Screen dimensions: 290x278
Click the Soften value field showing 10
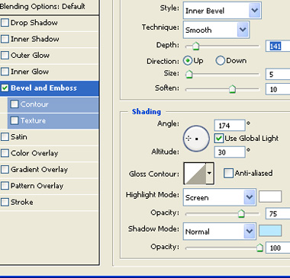[x=278, y=89]
